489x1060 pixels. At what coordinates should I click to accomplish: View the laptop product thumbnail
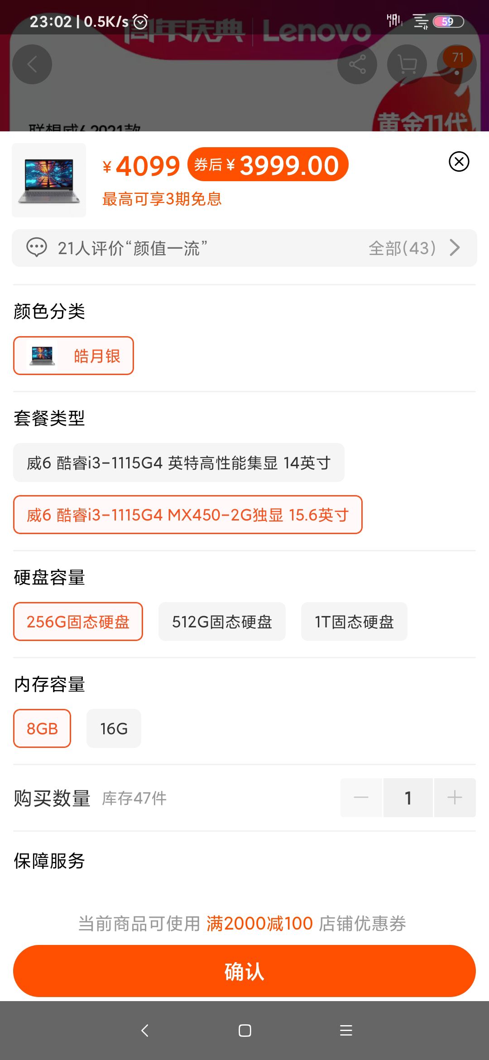[x=49, y=180]
